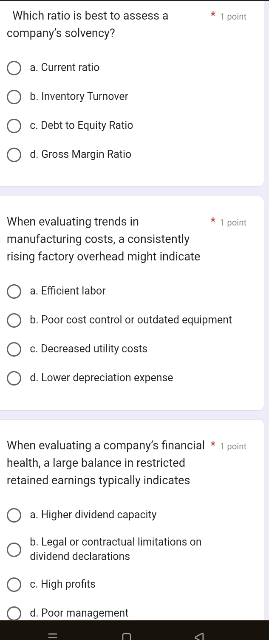269x640 pixels.
Task: Choose Legal or contractual limitations on dividends
Action: point(14,549)
